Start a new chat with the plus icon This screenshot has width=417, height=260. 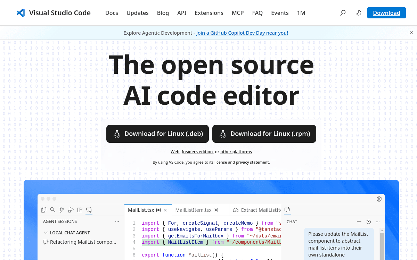pos(359,222)
